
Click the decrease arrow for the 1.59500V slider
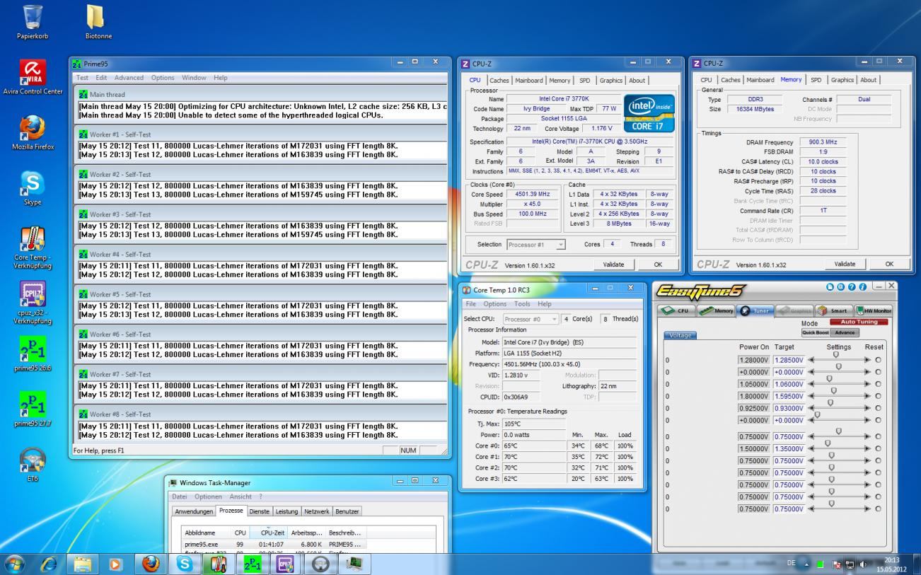coord(811,396)
